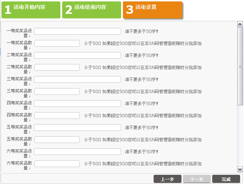Click the scrollbar down arrow
Image resolution: width=244 pixels, height=184 pixels.
coord(240,169)
